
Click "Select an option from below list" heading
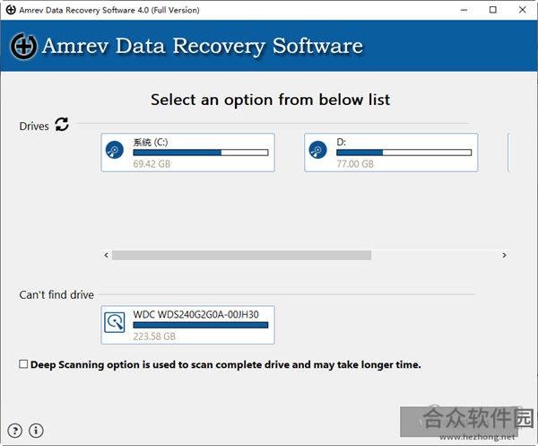(x=271, y=100)
